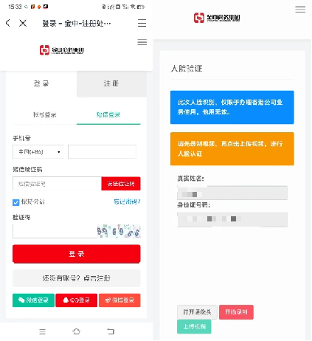Click the red 发送验证码 button
The height and width of the screenshot is (341, 312).
click(121, 184)
